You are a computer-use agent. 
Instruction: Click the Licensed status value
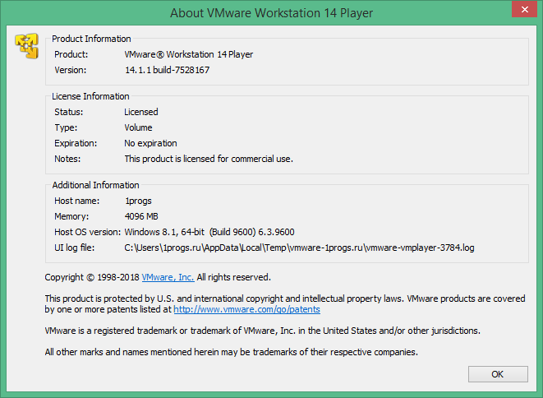coord(141,112)
